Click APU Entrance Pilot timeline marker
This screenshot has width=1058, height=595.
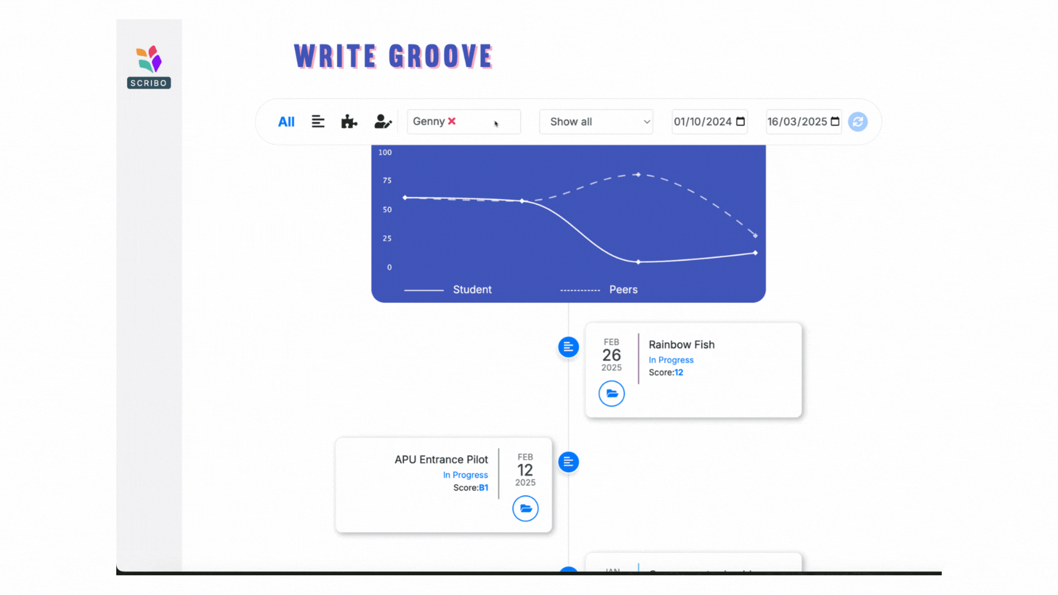pyautogui.click(x=568, y=462)
